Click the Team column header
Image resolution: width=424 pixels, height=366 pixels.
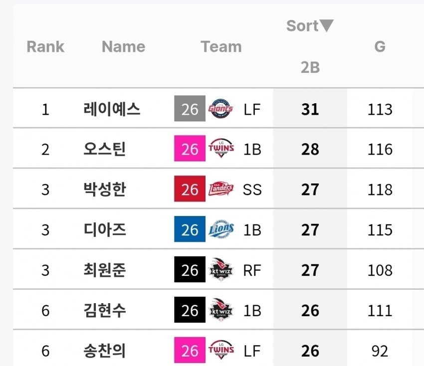tap(221, 46)
